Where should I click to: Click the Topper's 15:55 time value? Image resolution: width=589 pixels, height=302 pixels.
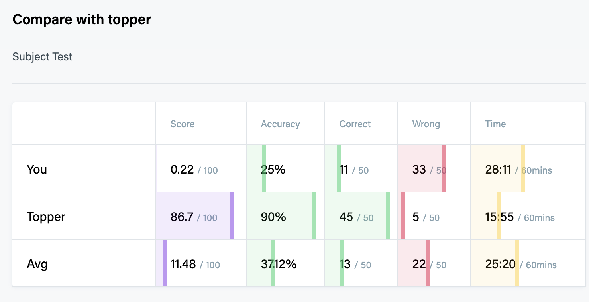pyautogui.click(x=498, y=217)
